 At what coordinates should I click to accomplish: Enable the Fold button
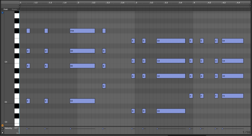tap(6, 9)
